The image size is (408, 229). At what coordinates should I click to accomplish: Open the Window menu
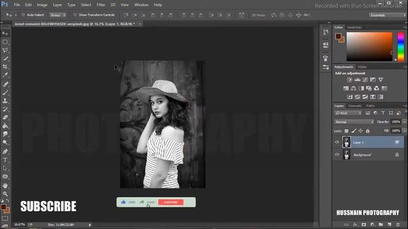tap(142, 5)
